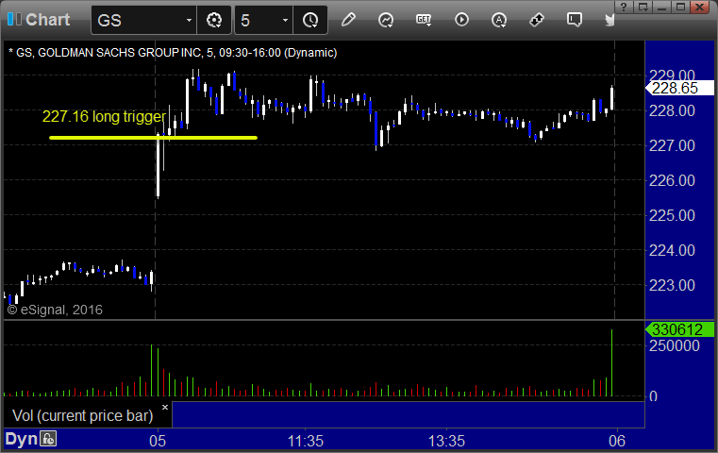718x453 pixels.
Task: Click the Vol (current price bar) label
Action: [82, 415]
